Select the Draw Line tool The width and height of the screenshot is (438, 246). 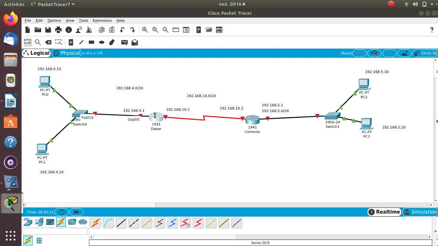[81, 42]
